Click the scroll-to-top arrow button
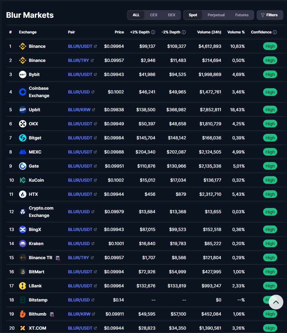287x333 pixels. [x=276, y=302]
